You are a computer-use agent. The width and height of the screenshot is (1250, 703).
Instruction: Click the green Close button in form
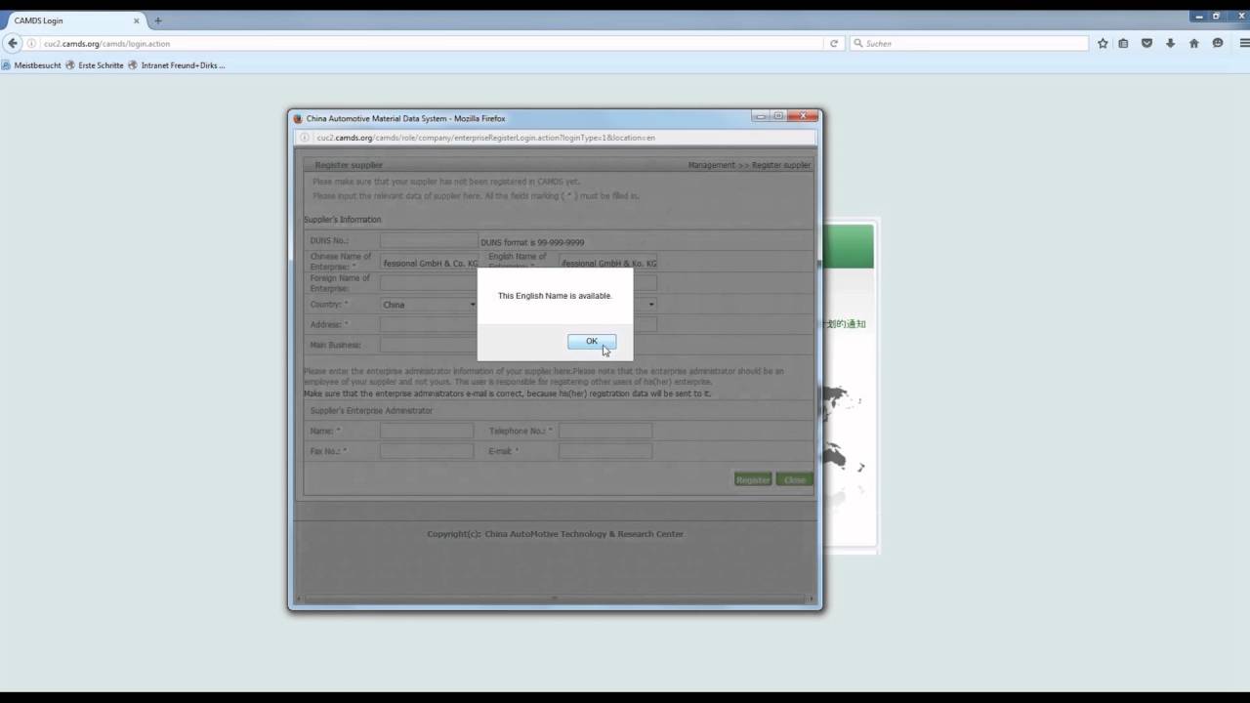coord(795,479)
